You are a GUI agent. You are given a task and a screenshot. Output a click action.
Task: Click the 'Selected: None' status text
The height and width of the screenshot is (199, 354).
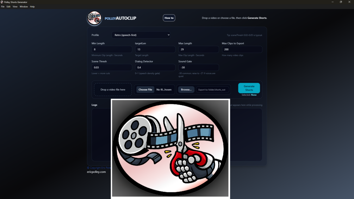(249, 95)
